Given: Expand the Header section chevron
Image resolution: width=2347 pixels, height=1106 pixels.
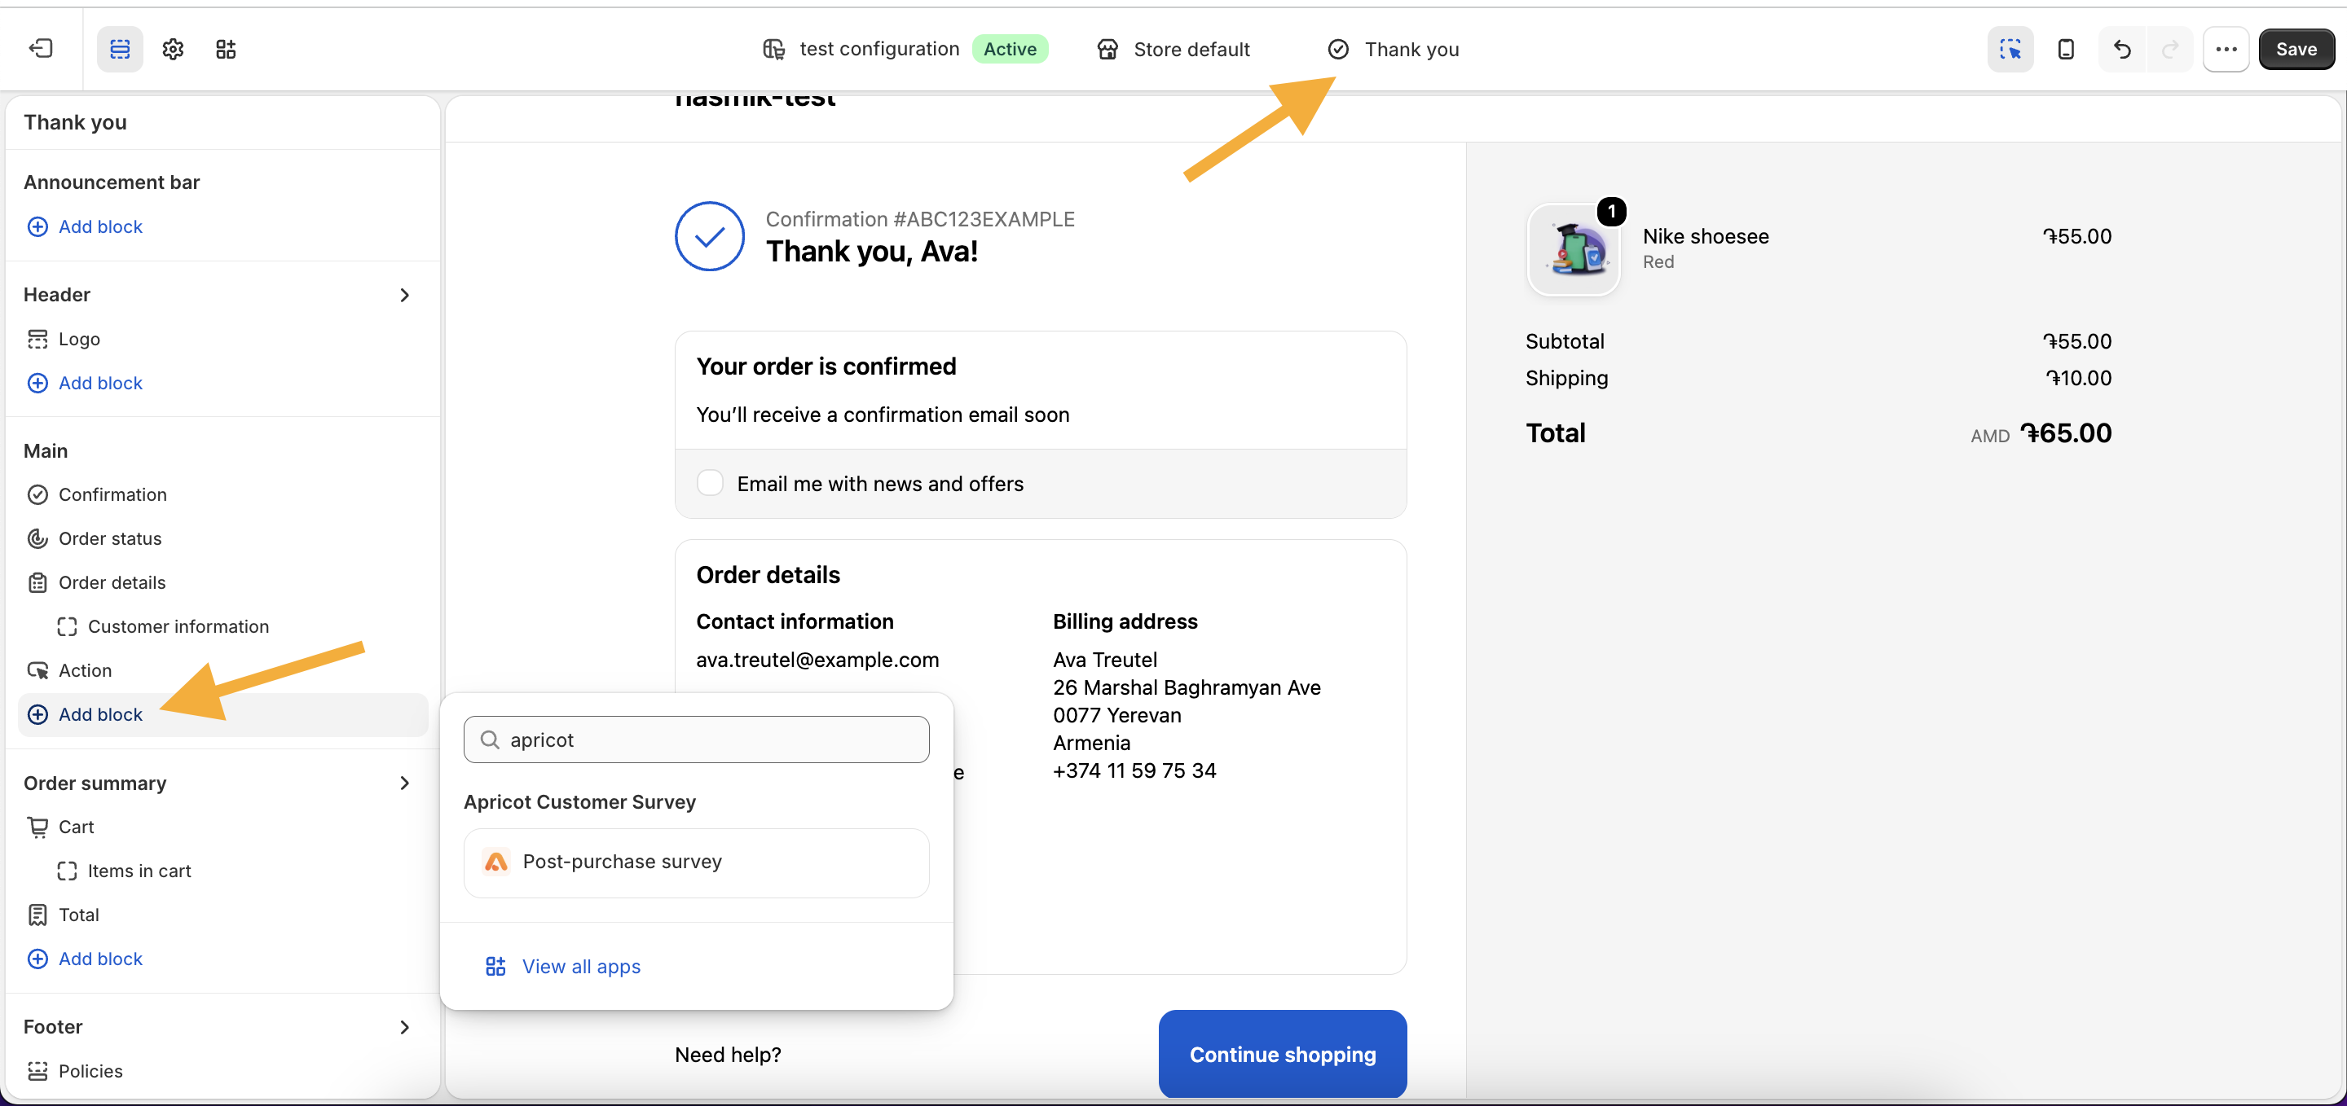Looking at the screenshot, I should click(x=406, y=295).
